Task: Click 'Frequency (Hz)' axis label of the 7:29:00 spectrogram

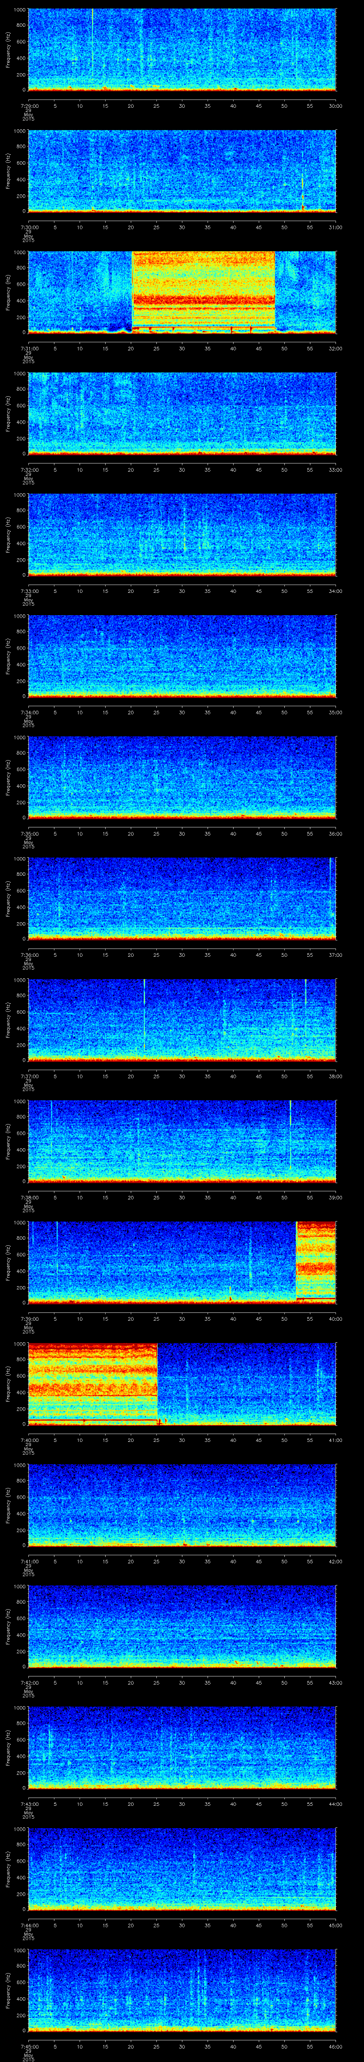Action: [8, 50]
